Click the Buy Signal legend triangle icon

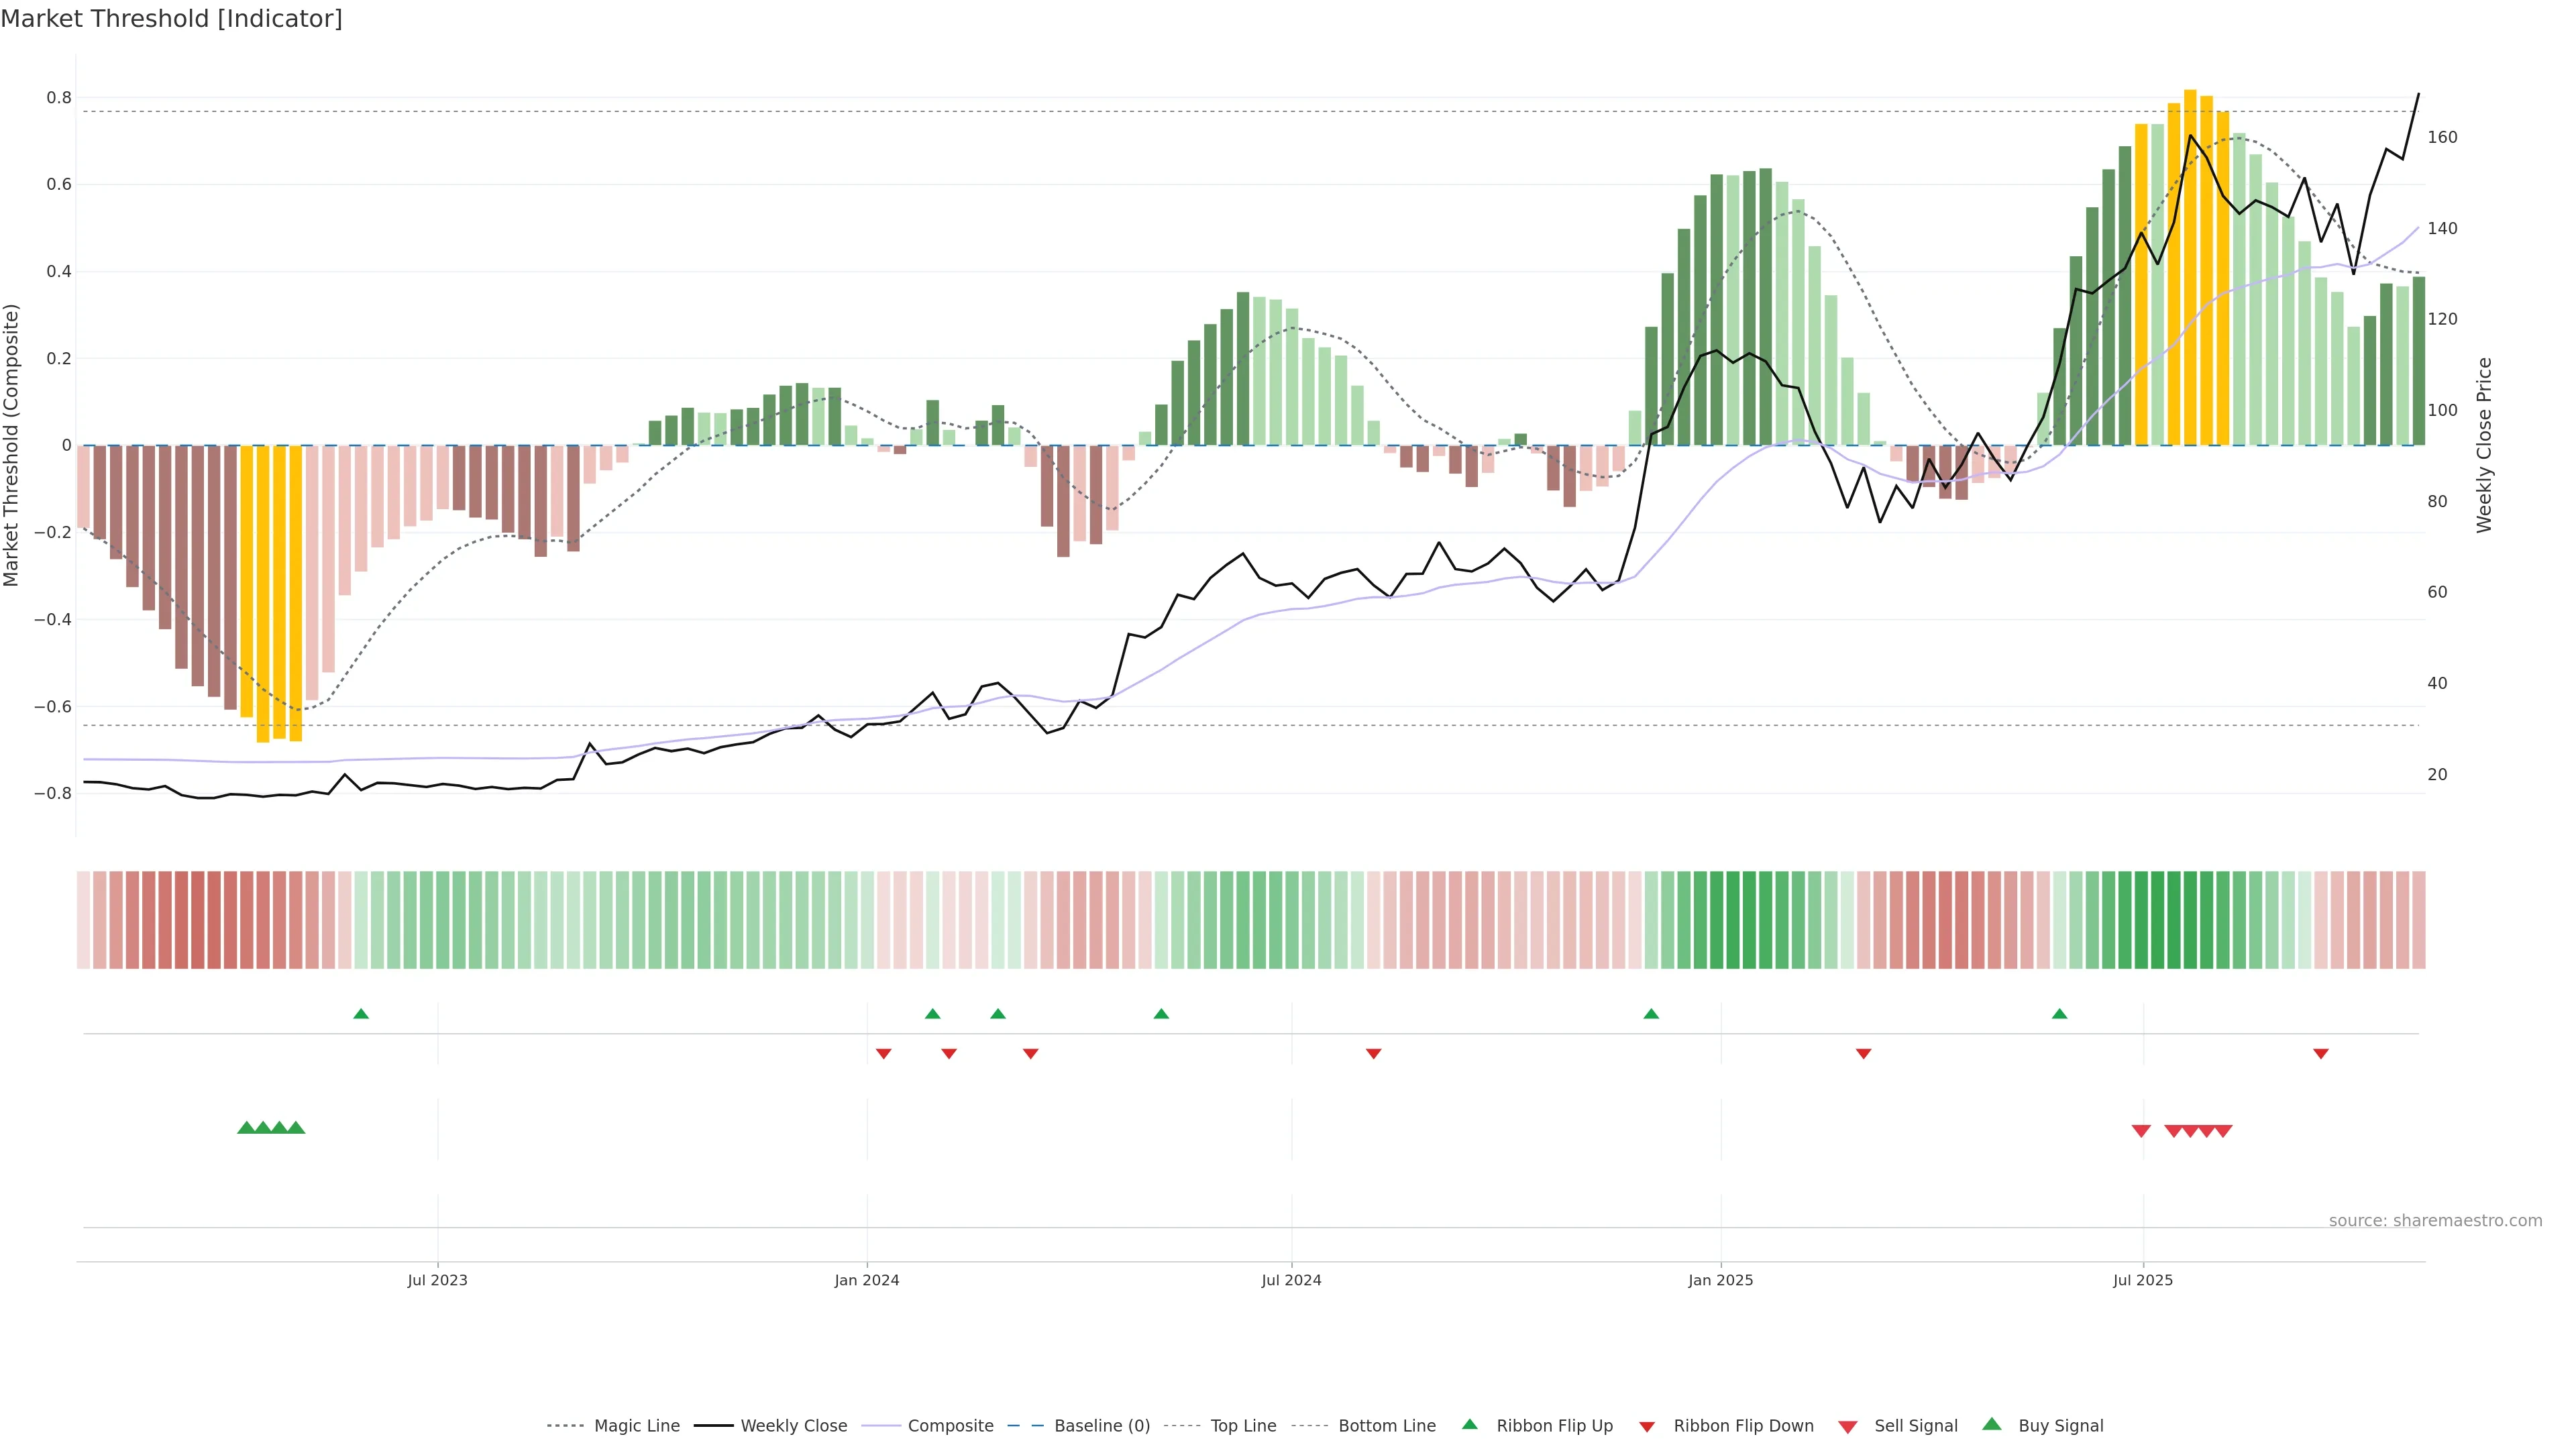tap(1991, 1424)
